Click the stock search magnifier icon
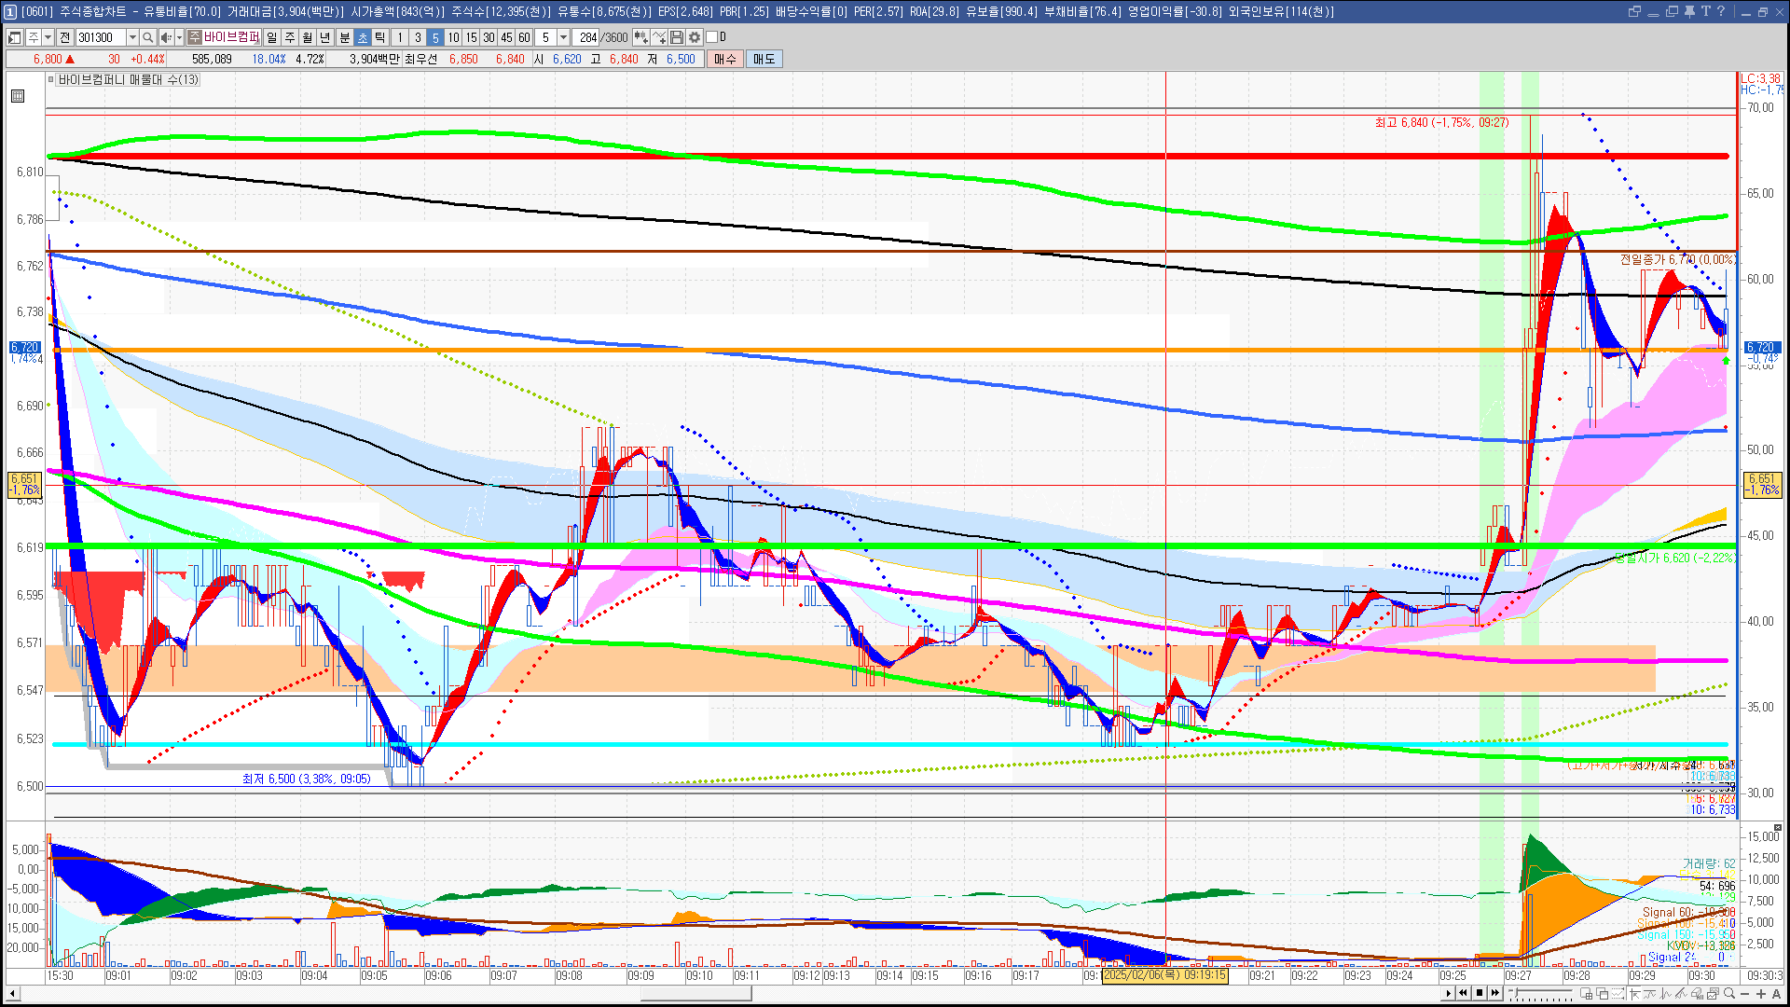 [x=147, y=37]
